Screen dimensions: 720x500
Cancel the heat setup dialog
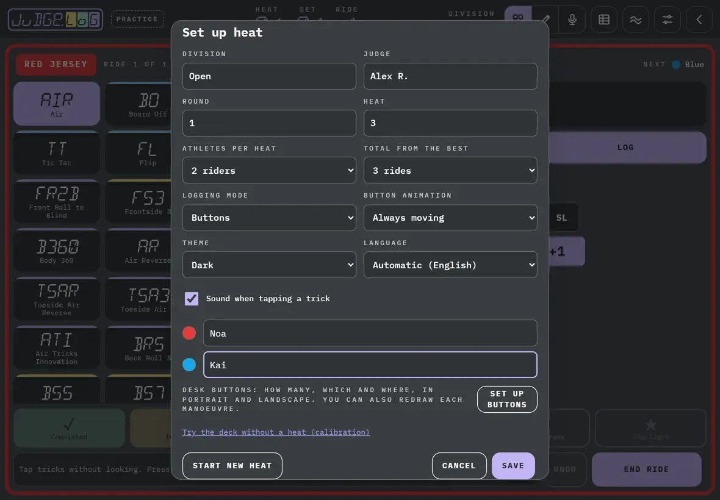(x=459, y=466)
